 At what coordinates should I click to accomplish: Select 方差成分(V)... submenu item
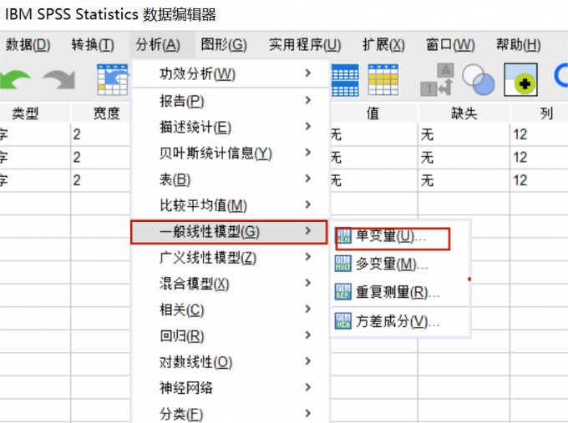point(401,321)
